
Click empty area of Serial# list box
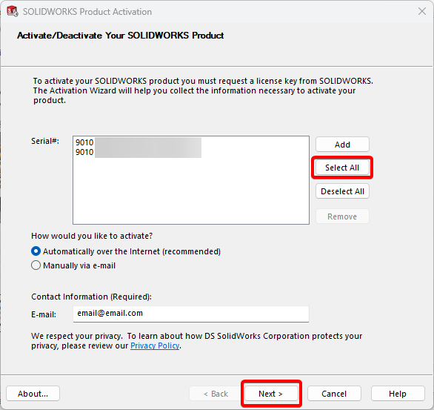pyautogui.click(x=191, y=191)
